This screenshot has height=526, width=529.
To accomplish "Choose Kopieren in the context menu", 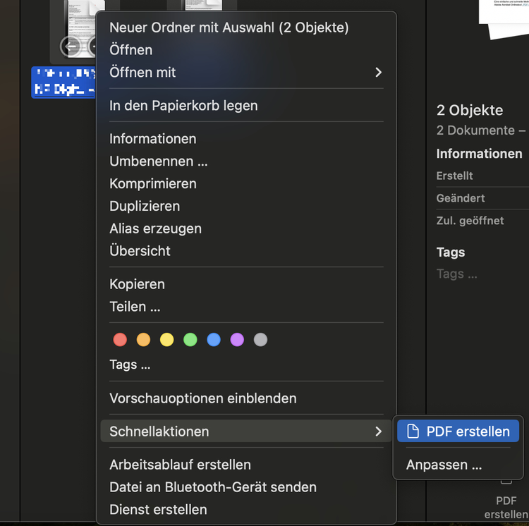I will click(246, 284).
